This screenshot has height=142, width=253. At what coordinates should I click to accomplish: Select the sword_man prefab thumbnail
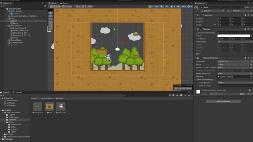pyautogui.click(x=61, y=106)
